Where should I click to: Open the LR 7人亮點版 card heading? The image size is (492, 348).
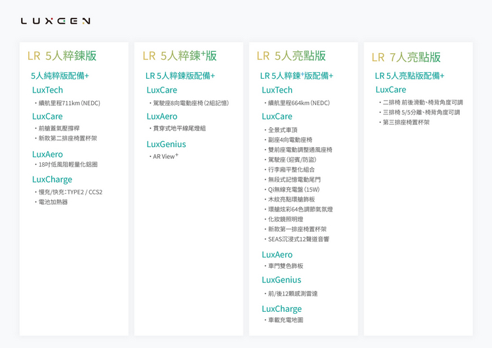tap(405, 57)
